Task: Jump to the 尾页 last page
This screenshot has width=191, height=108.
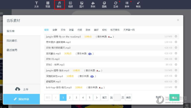Action: (x=104, y=97)
